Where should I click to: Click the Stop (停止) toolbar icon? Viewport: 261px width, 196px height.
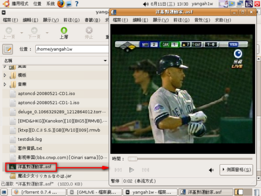89,30
